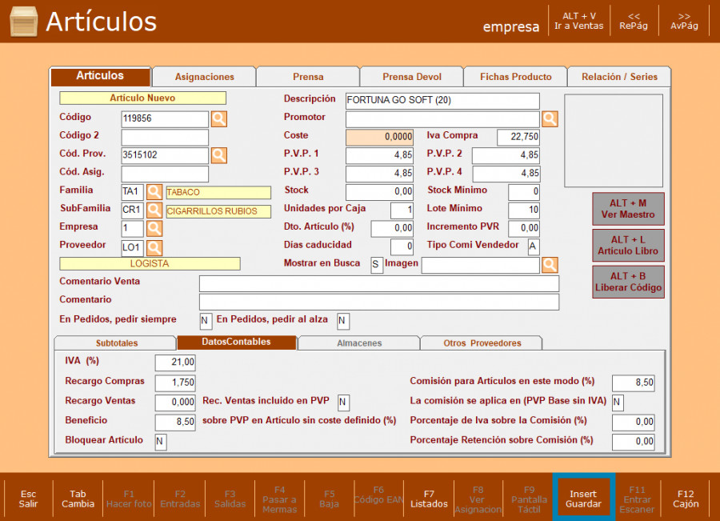The height and width of the screenshot is (521, 720).
Task: Open the Proveedor lookup magnifier
Action: pyautogui.click(x=154, y=248)
